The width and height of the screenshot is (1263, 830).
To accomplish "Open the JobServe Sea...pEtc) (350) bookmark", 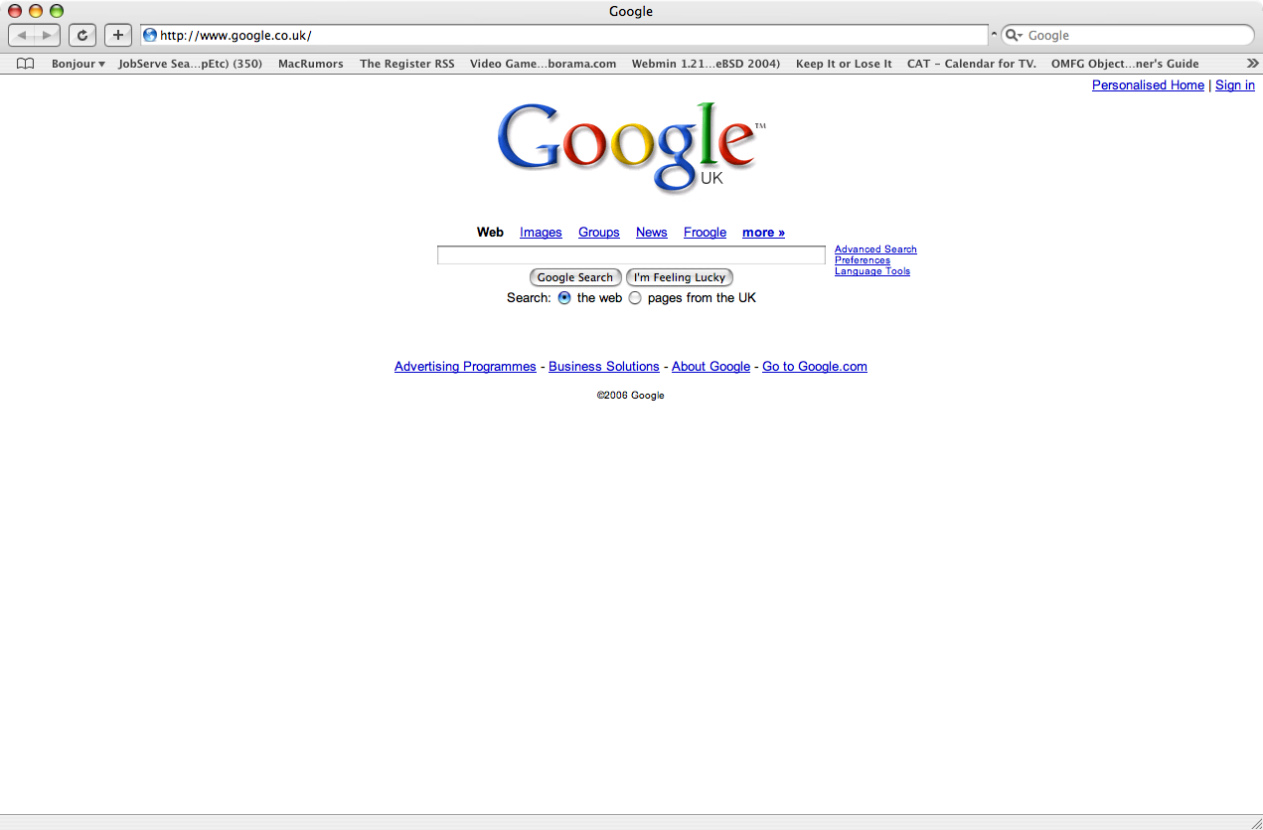I will tap(190, 64).
